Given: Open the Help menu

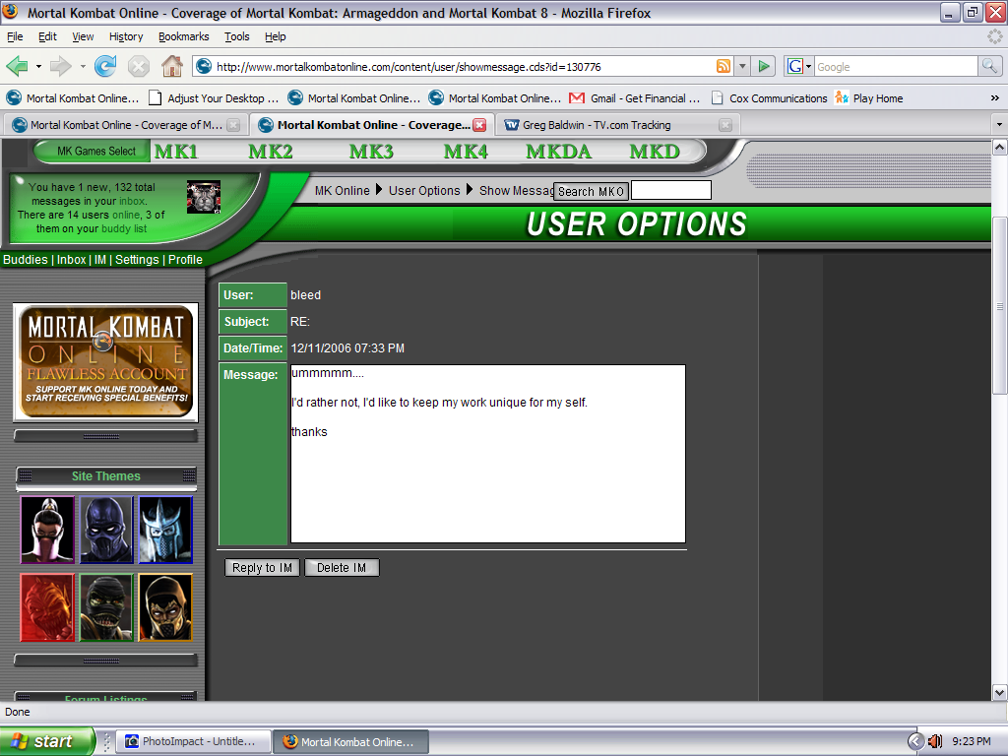Looking at the screenshot, I should (x=276, y=36).
